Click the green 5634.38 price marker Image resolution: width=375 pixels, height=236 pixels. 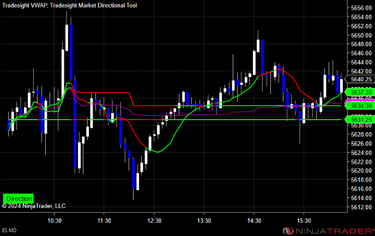pos(359,105)
